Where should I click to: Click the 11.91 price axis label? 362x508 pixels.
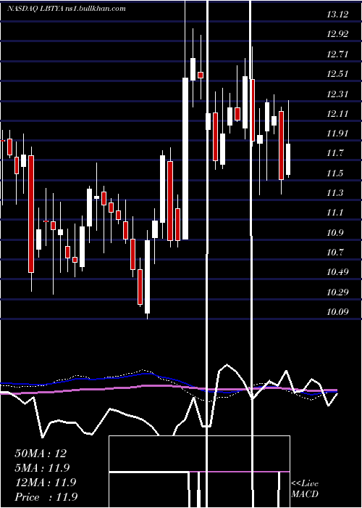[x=337, y=134]
